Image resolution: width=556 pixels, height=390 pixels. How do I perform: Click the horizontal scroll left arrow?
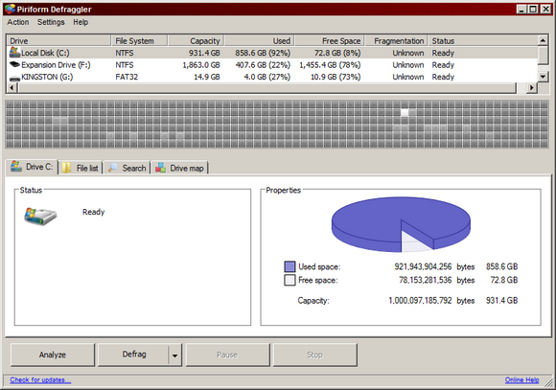[x=12, y=87]
